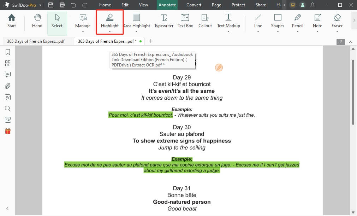Click the orange note marker on the page
The image size is (357, 216).
[x=219, y=68]
